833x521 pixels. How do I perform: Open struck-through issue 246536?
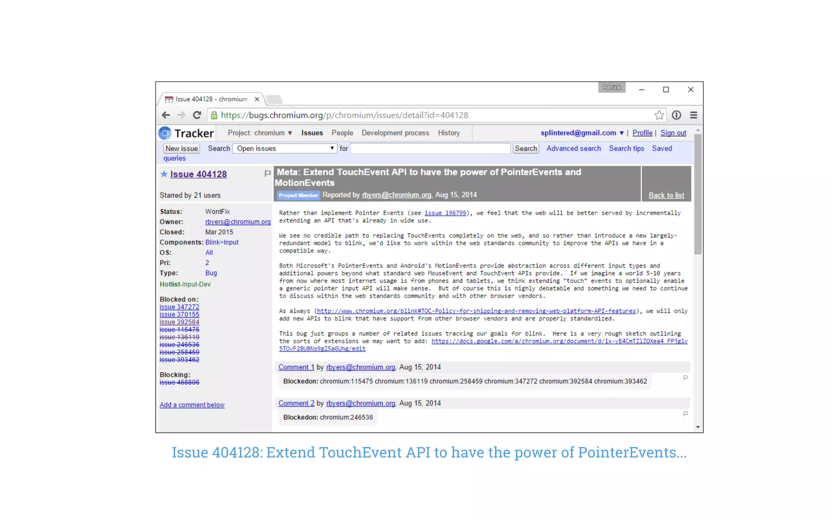point(179,345)
